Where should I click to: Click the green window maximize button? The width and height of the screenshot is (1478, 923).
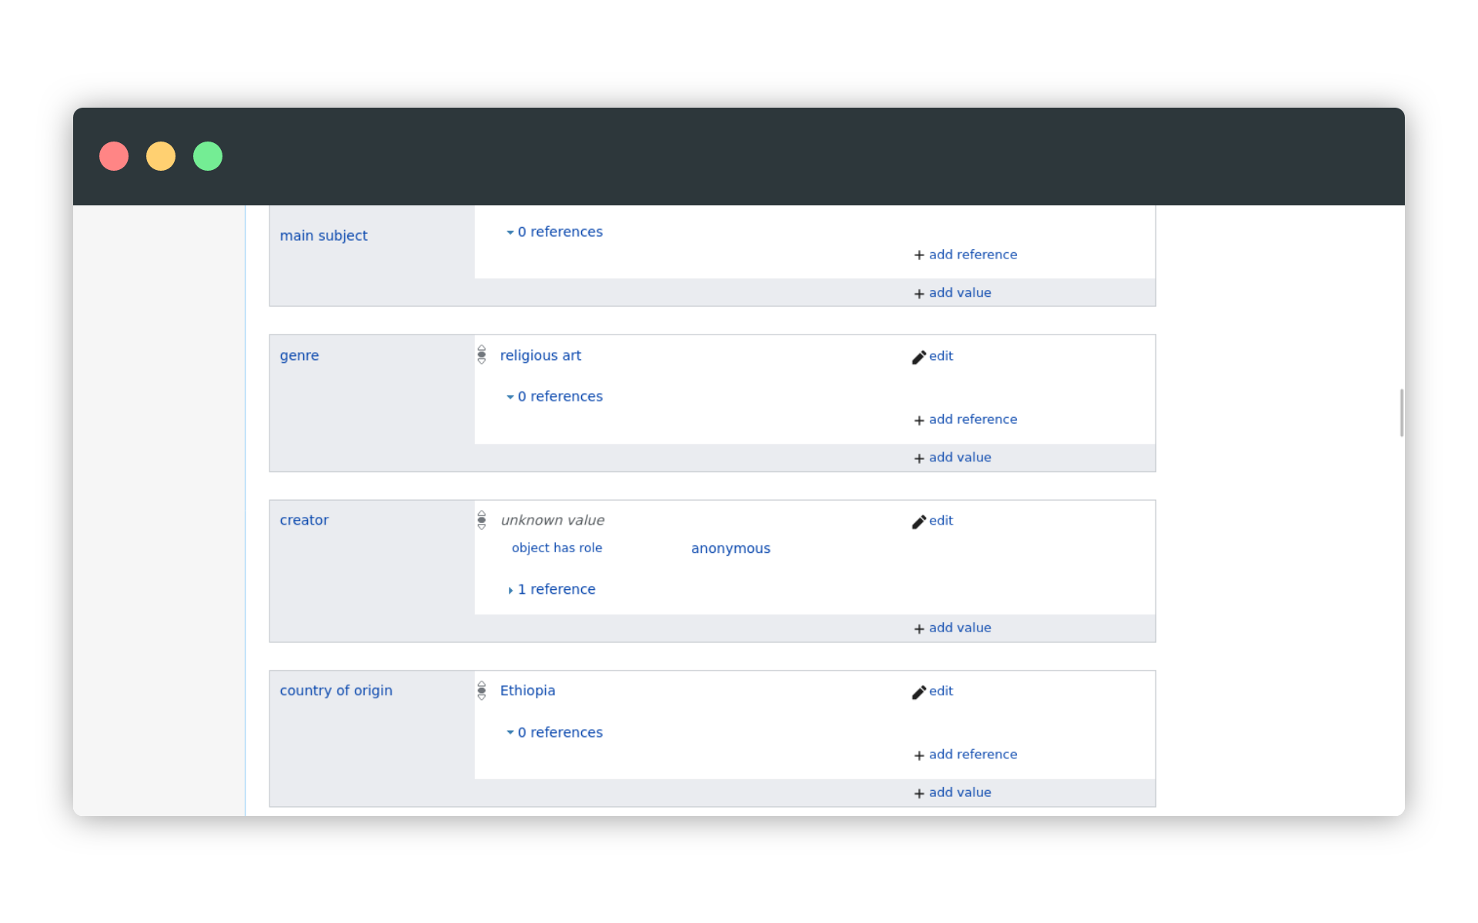[x=208, y=156]
